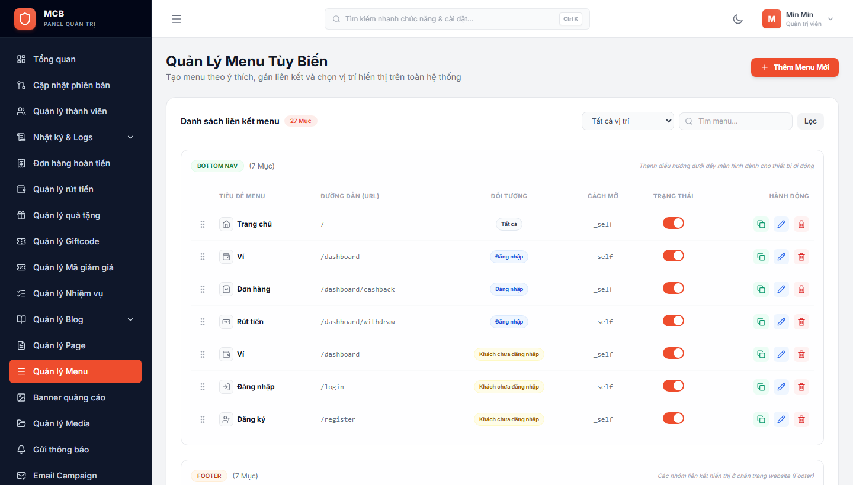Edit the Đăng ký menu item
Screen dimensions: 853x485
(781, 419)
